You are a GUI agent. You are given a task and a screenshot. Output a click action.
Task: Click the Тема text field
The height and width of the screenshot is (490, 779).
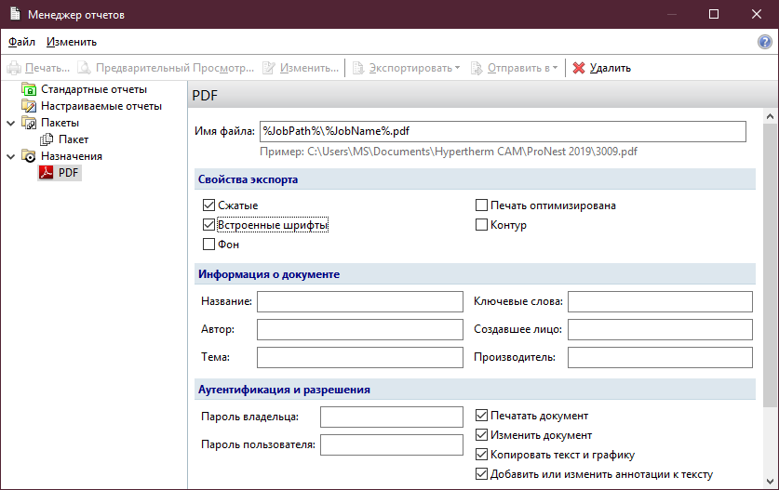coord(359,357)
